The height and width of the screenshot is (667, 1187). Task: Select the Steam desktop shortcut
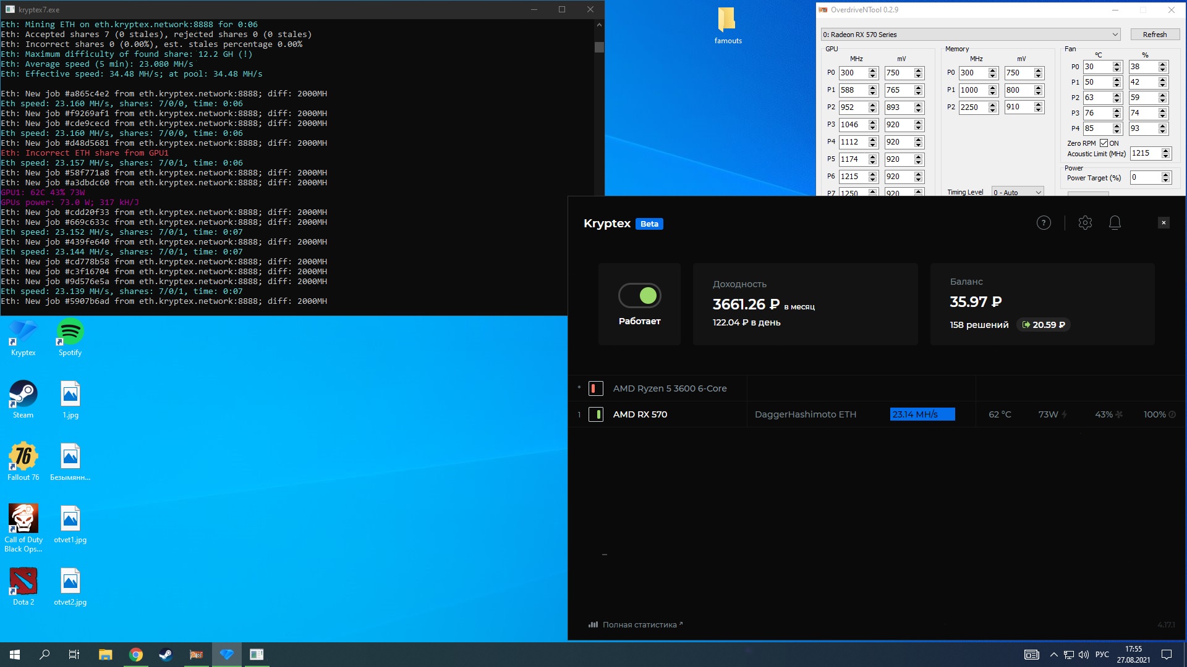[23, 400]
